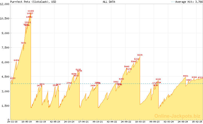Click the 10,500 y-axis value
Image resolution: width=203 pixels, height=124 pixels.
click(5, 18)
